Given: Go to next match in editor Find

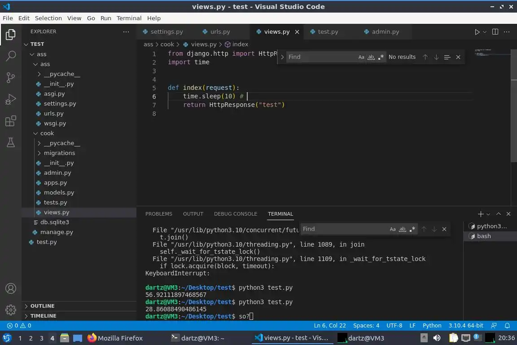Looking at the screenshot, I should point(436,57).
